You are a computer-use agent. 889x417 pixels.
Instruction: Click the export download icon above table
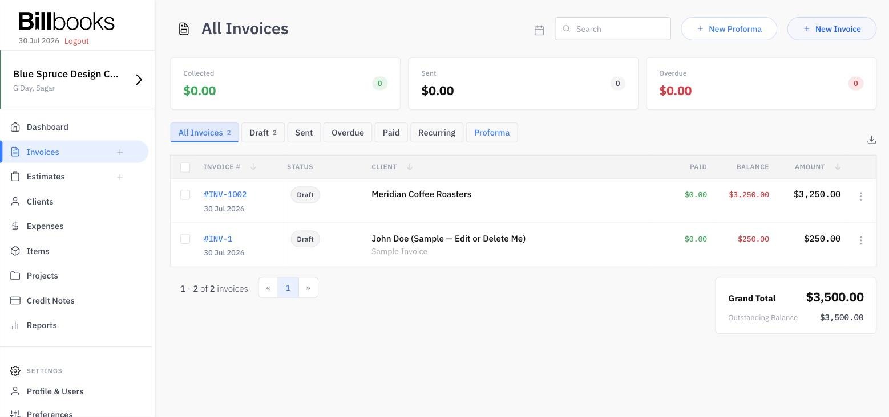(x=871, y=140)
